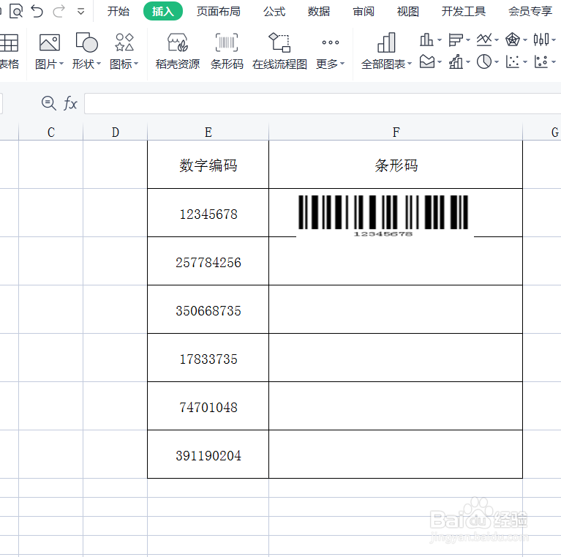The image size is (561, 557).
Task: Select the 插入 ribbon tab
Action: click(x=163, y=12)
